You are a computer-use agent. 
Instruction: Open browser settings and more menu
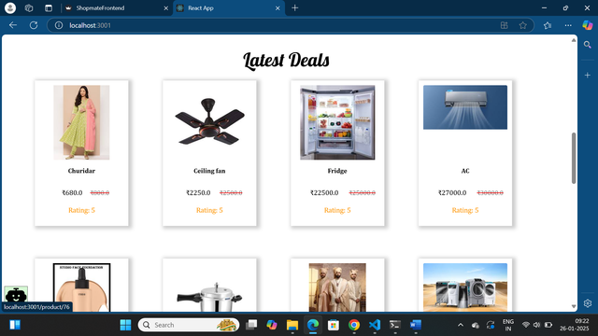click(568, 25)
